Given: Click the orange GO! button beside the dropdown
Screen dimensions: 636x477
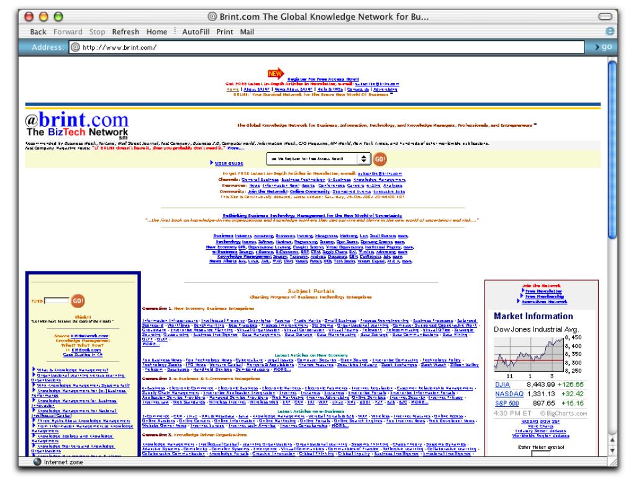Looking at the screenshot, I should coord(379,159).
